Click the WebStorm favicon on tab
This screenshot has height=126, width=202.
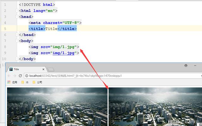[x=11, y=69]
